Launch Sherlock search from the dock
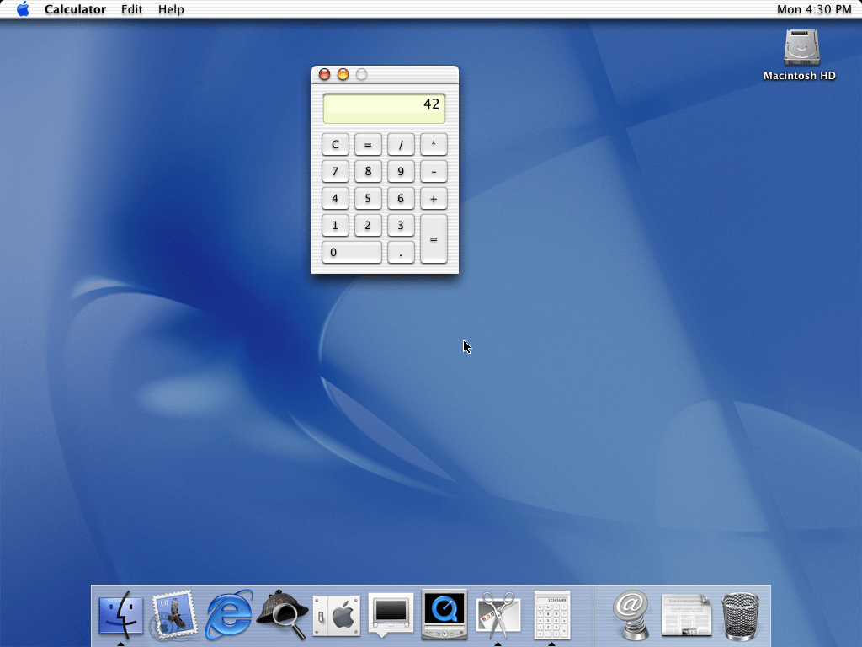Screen dimensions: 862x647 [x=283, y=614]
